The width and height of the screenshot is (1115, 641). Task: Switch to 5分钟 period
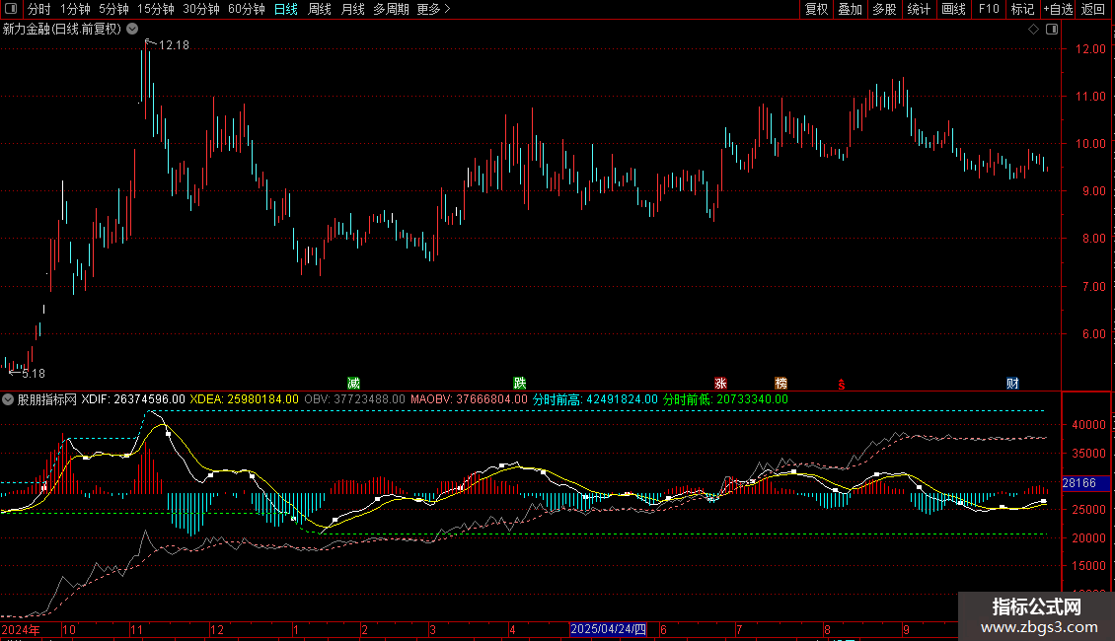(x=113, y=9)
